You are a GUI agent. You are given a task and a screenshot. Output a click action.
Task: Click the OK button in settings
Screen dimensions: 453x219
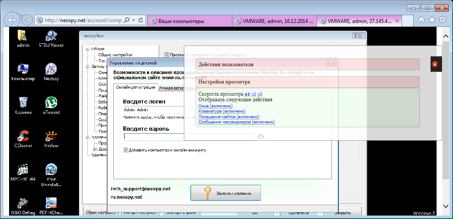[254, 212]
